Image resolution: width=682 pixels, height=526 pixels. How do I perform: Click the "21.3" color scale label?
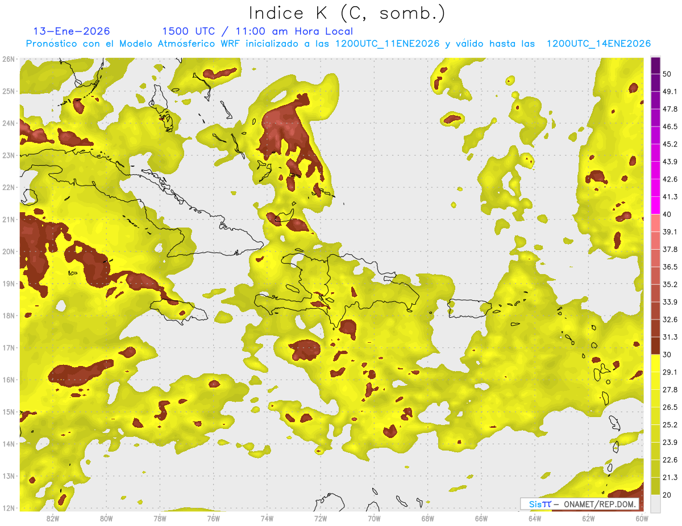coord(670,477)
